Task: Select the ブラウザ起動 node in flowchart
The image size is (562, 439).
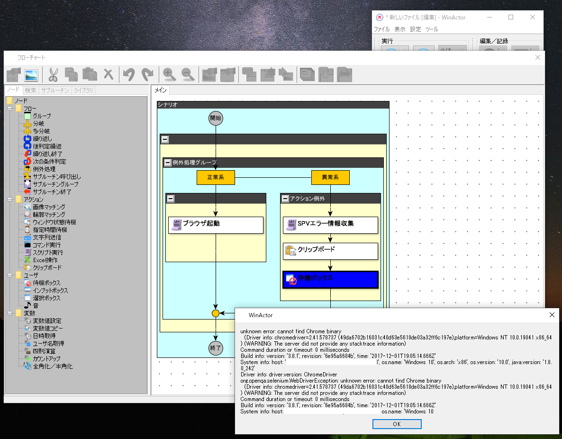Action: [x=216, y=225]
